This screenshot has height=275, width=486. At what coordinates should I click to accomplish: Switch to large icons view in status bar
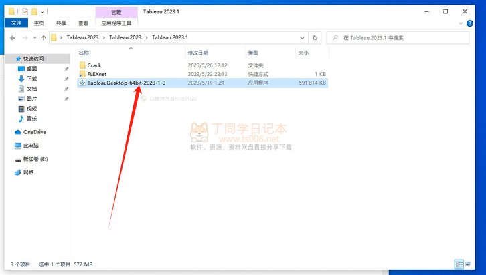468,264
